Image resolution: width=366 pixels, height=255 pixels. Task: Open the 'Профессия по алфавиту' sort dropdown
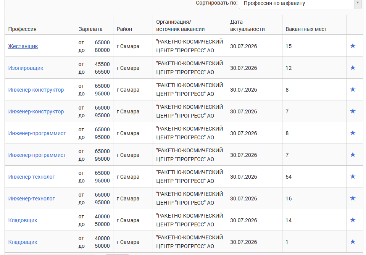(x=300, y=3)
